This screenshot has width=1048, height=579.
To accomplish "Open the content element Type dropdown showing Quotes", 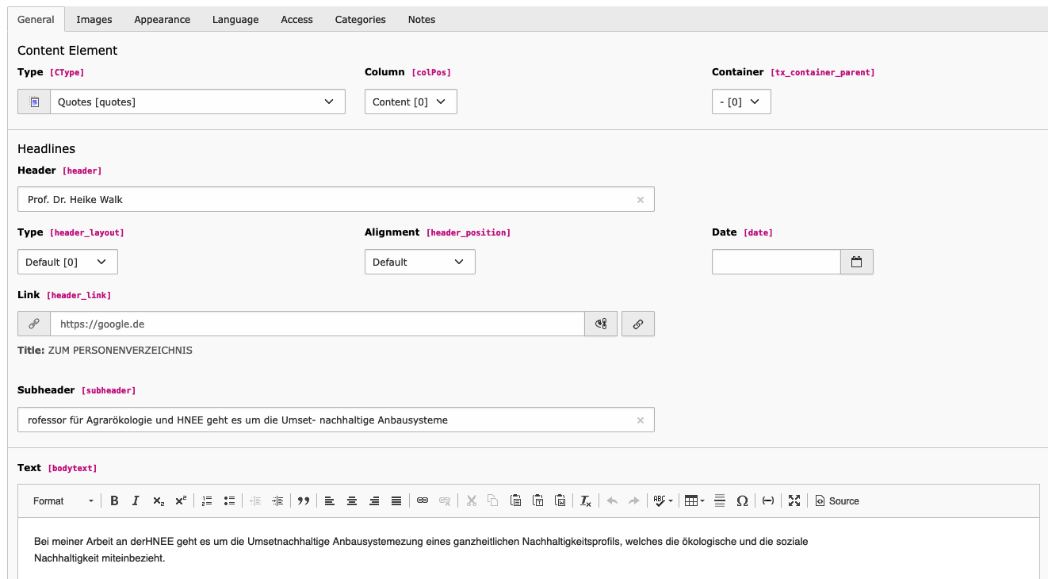I will [197, 102].
